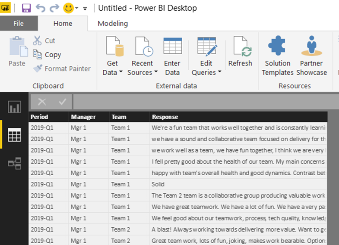
Task: Click response 'I fell pretty good about'
Action: coord(238,161)
